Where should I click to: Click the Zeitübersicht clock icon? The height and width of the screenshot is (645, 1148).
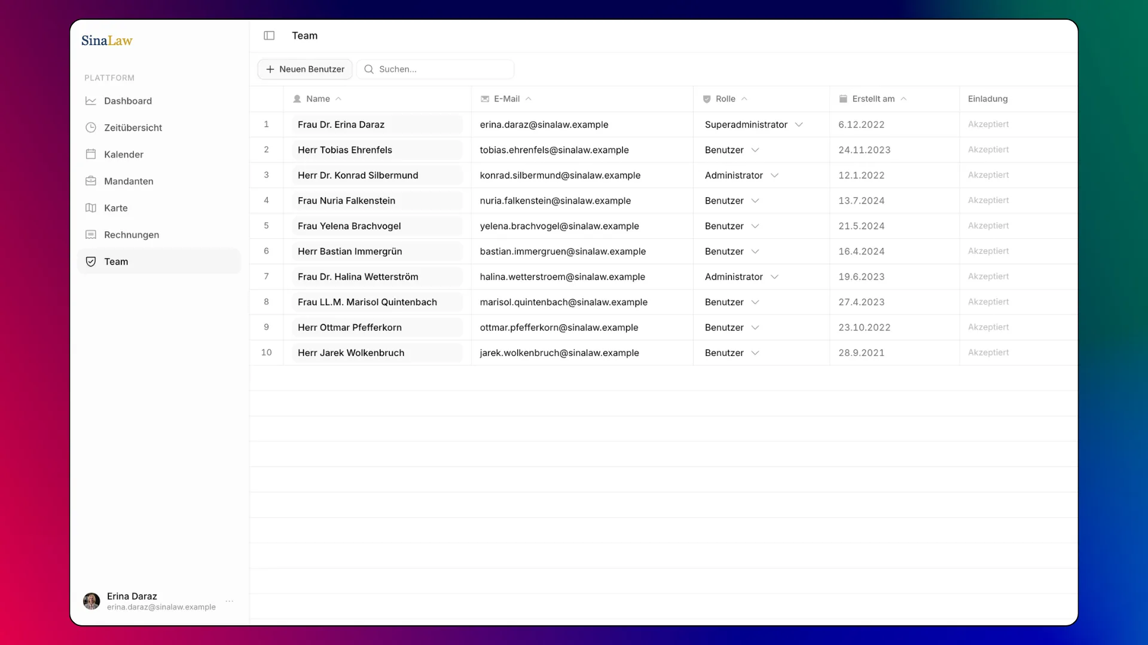(x=91, y=128)
